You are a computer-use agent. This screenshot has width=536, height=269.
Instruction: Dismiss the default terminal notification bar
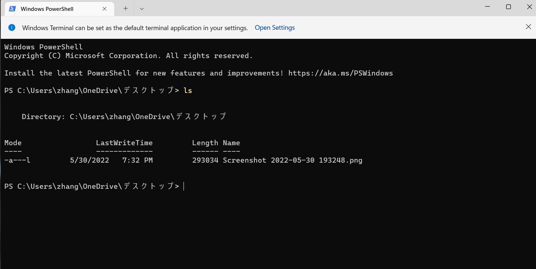(528, 27)
